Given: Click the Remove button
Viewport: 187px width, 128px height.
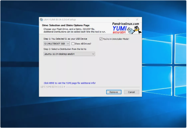Looking at the screenshot, I should coord(114,92).
